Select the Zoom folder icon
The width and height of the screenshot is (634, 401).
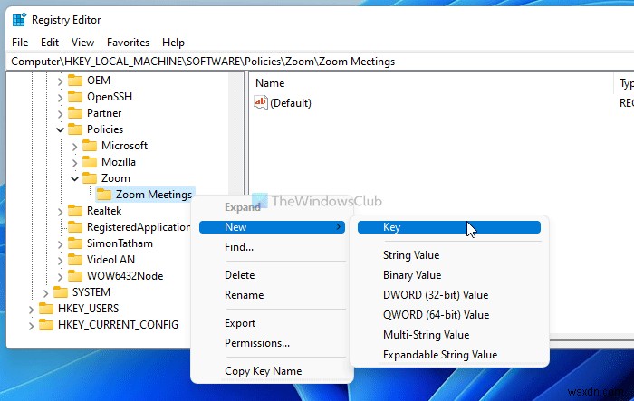click(x=90, y=177)
